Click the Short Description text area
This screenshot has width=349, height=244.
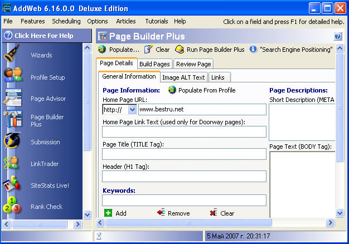[x=302, y=123]
